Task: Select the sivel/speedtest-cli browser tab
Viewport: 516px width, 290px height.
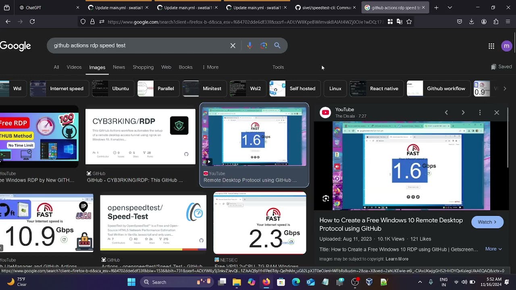Action: coord(326,8)
